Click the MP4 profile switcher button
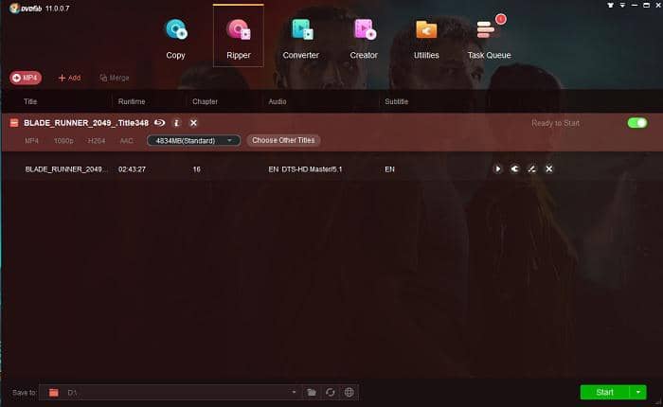The width and height of the screenshot is (663, 407). point(26,78)
